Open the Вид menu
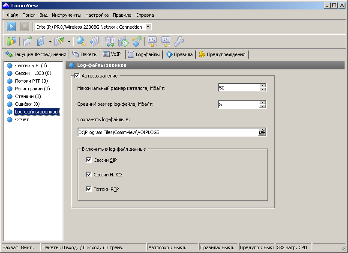The image size is (348, 253). (x=44, y=15)
